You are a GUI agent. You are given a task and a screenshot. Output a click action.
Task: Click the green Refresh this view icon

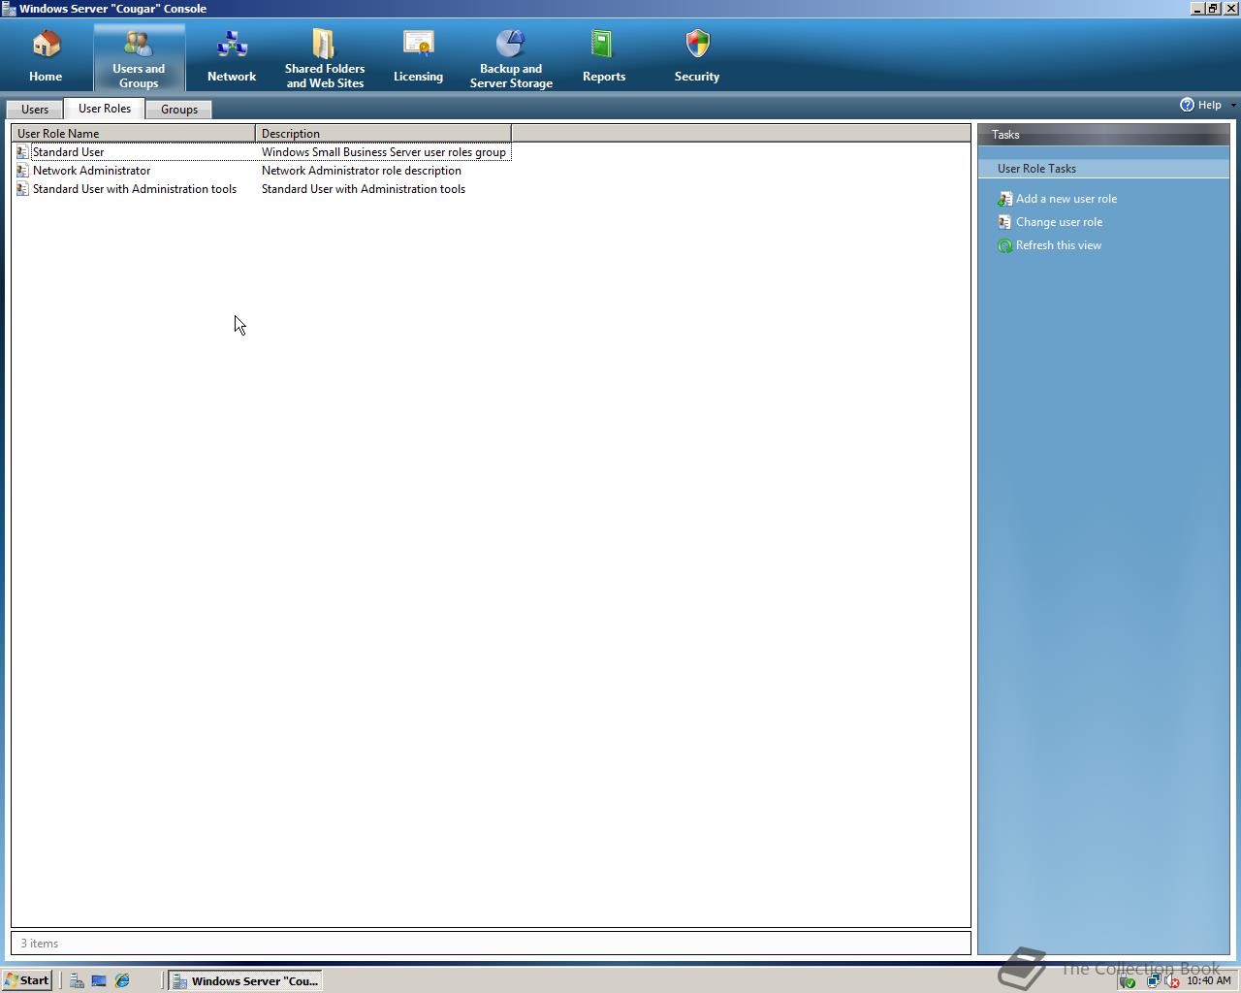1005,245
